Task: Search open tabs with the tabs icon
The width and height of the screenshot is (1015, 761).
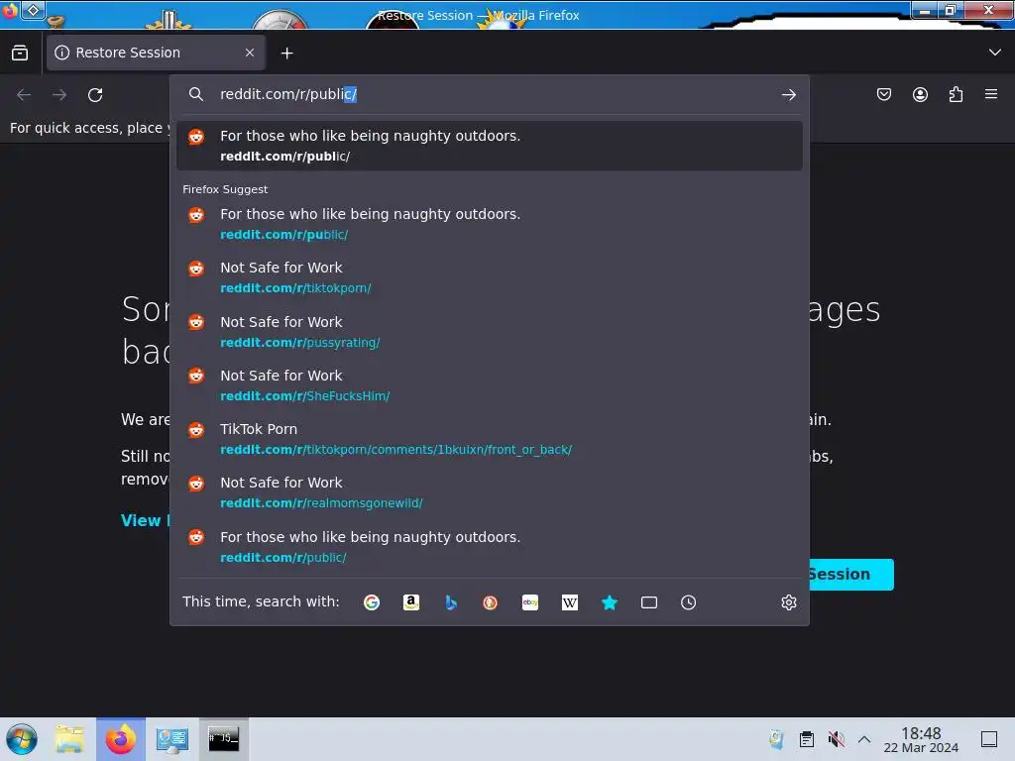Action: pyautogui.click(x=648, y=602)
